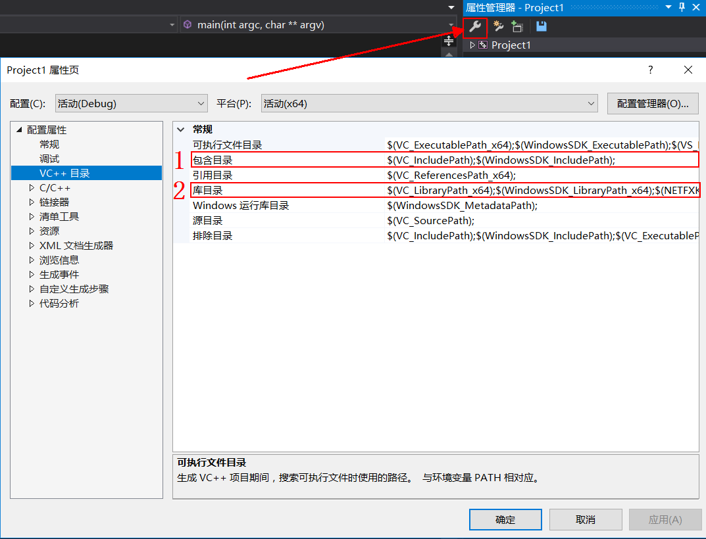This screenshot has width=706, height=539.
Task: Click the $(WindowsSDK_MetadataPath); value
Action: tap(462, 206)
